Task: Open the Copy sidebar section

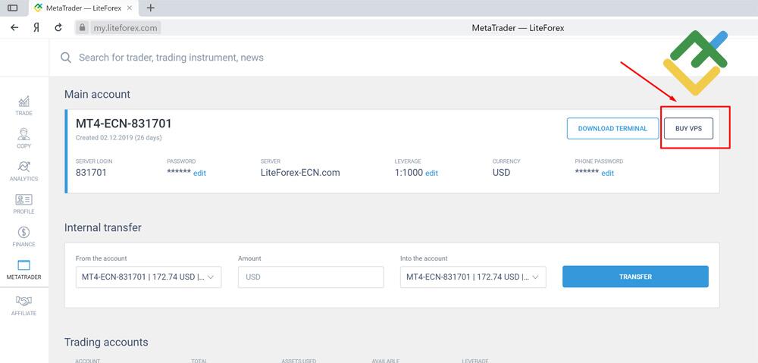Action: coord(23,138)
